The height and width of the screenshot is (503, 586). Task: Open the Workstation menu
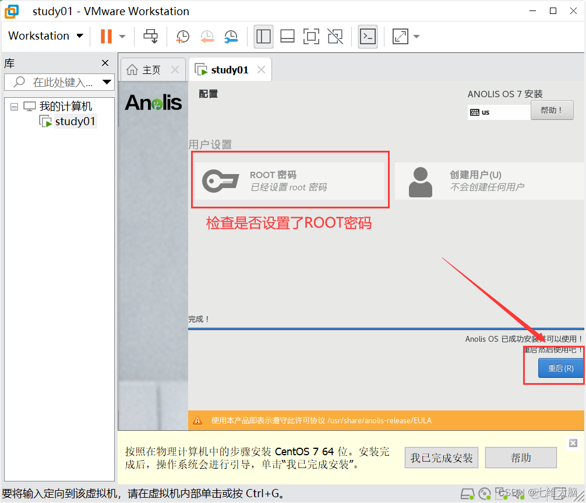45,36
